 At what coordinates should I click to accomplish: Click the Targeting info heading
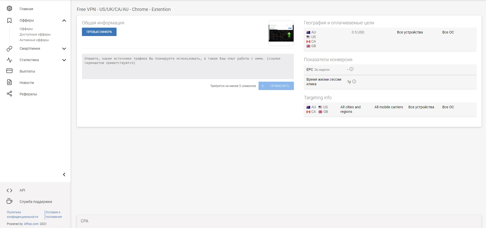tap(318, 98)
